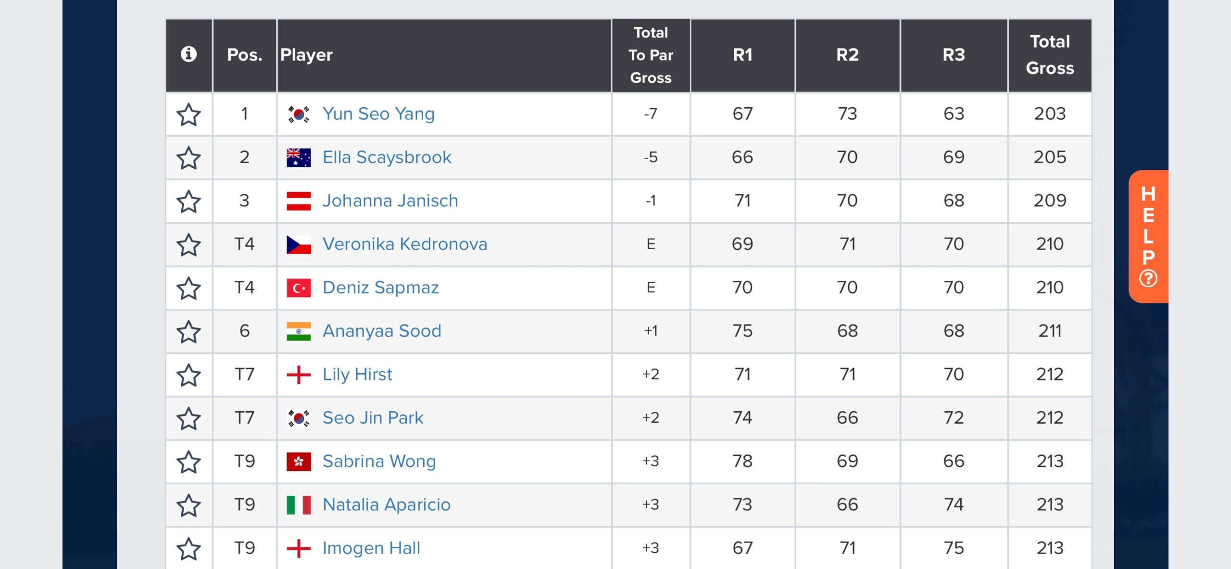Favorite Natalia Aparicio with the star
This screenshot has width=1231, height=569.
click(188, 505)
